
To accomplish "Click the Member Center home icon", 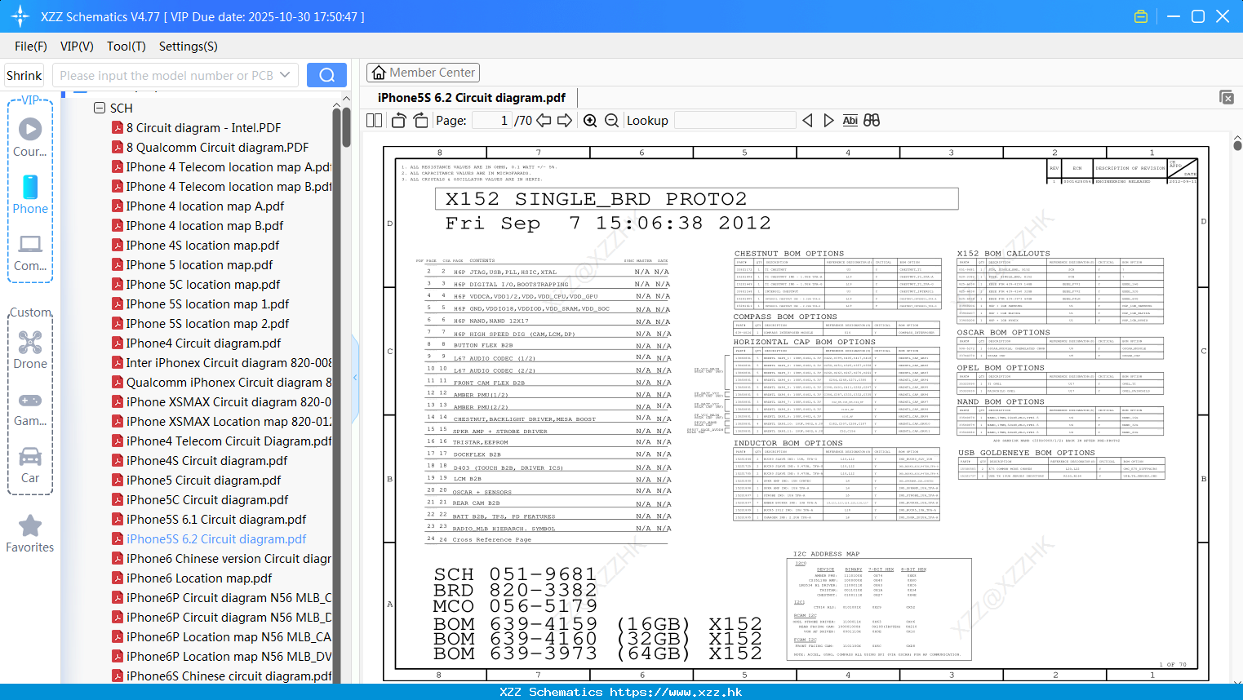I will (x=379, y=73).
